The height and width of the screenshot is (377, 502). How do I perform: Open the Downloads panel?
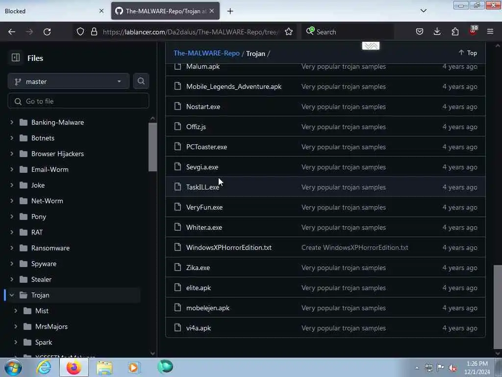(x=437, y=32)
